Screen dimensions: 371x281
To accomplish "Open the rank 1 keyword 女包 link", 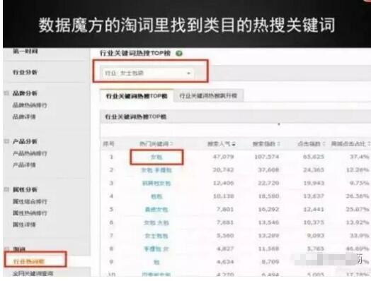I will (156, 157).
